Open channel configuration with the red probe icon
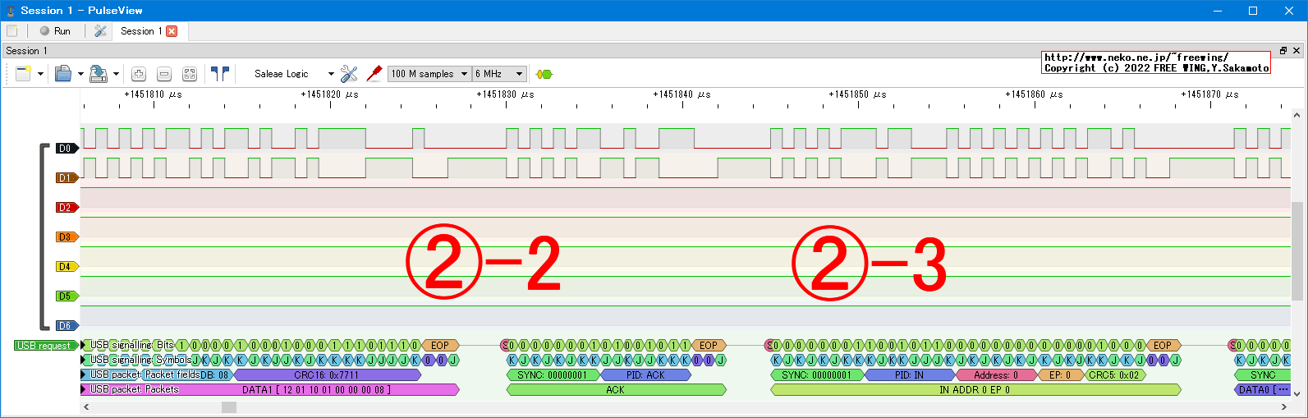The height and width of the screenshot is (418, 1308). [374, 74]
